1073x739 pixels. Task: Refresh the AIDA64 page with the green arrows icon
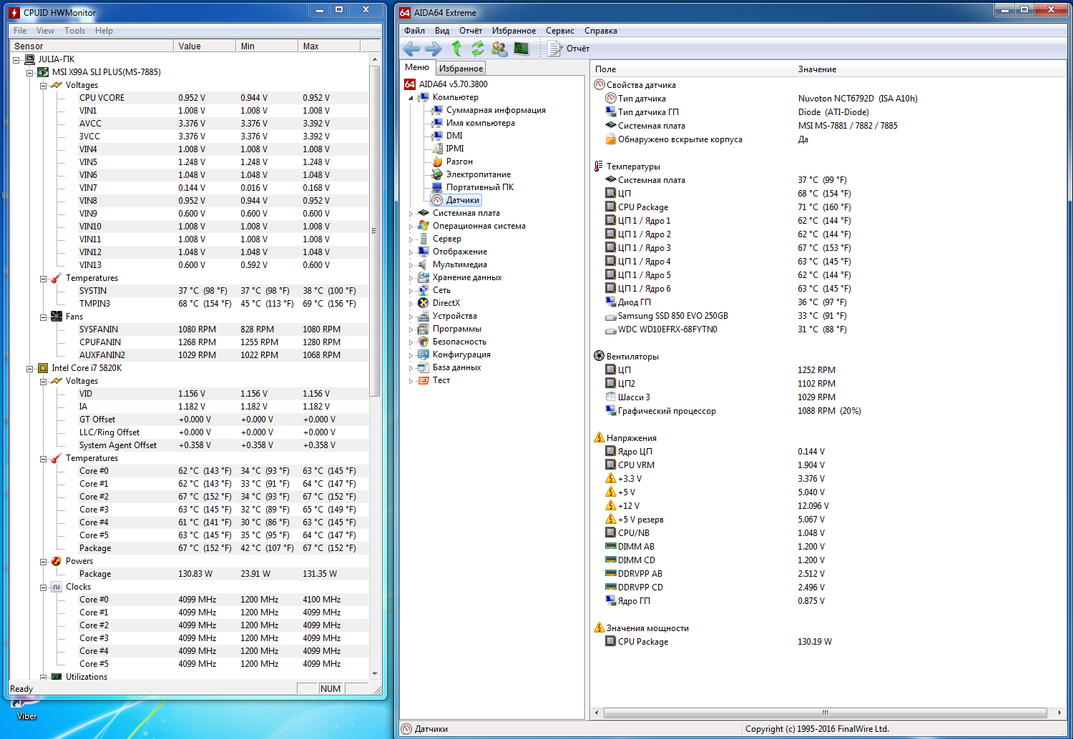pos(477,49)
